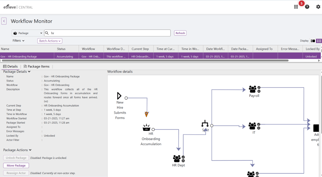Click the orange current-step location marker
This screenshot has height=177, width=322.
coord(146,114)
